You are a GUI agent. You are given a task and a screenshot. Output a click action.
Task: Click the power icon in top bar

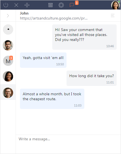coord(6,5)
